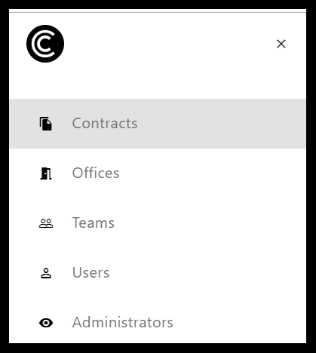Click the stacked documents Contracts icon
The height and width of the screenshot is (353, 316).
pyautogui.click(x=46, y=124)
